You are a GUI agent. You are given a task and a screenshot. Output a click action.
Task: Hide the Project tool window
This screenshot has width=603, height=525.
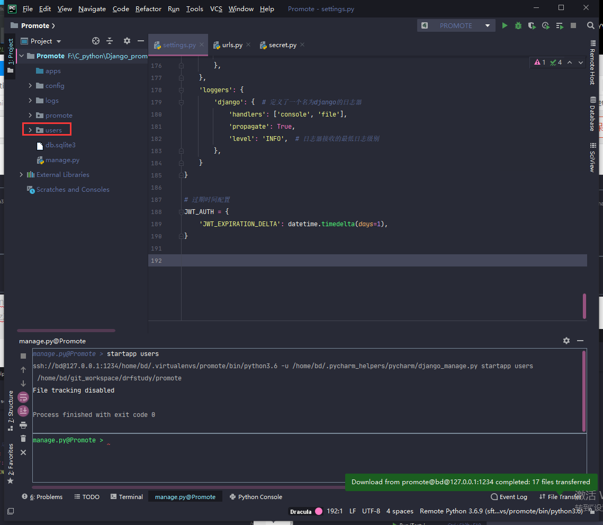coord(141,41)
